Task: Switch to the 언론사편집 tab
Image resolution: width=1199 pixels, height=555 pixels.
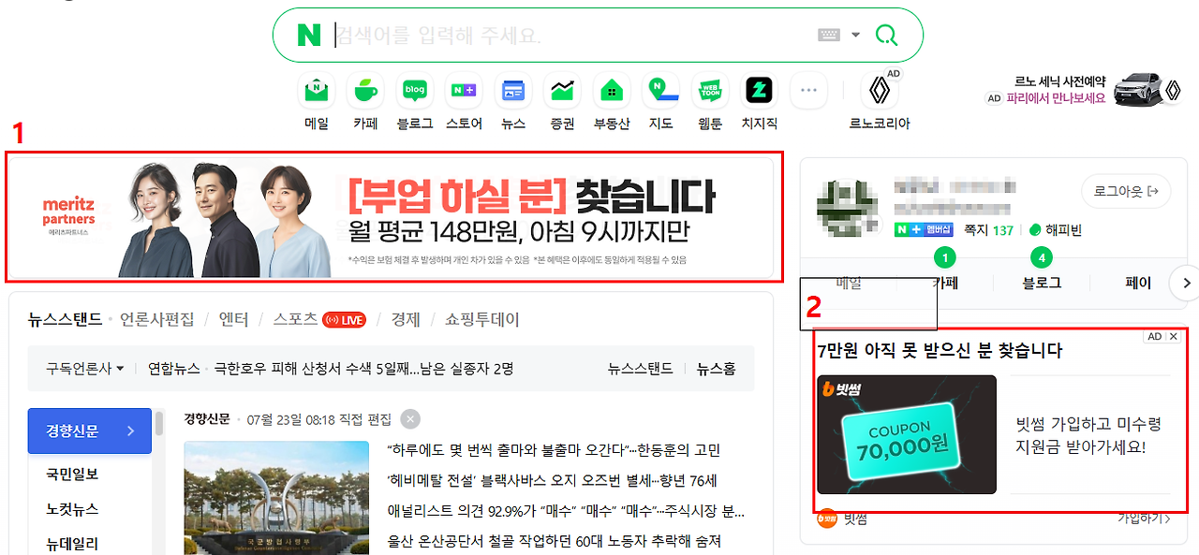Action: (x=157, y=320)
